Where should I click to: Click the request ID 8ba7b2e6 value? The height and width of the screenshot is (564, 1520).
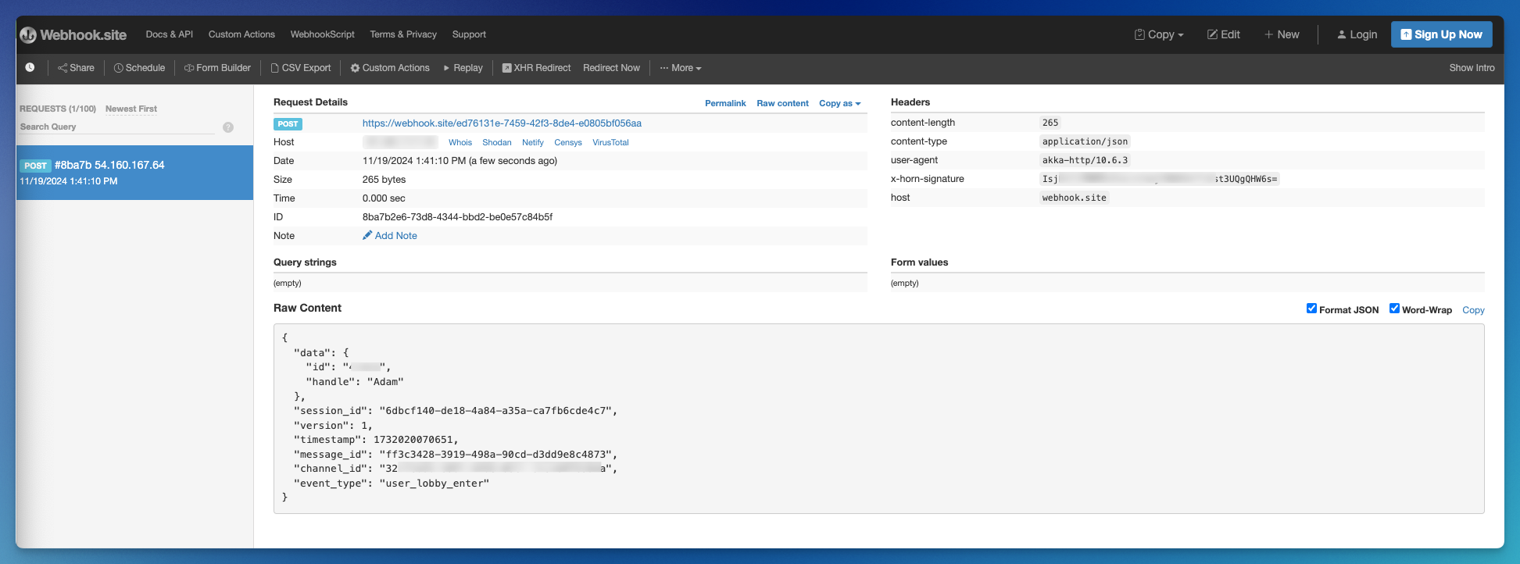pos(457,217)
